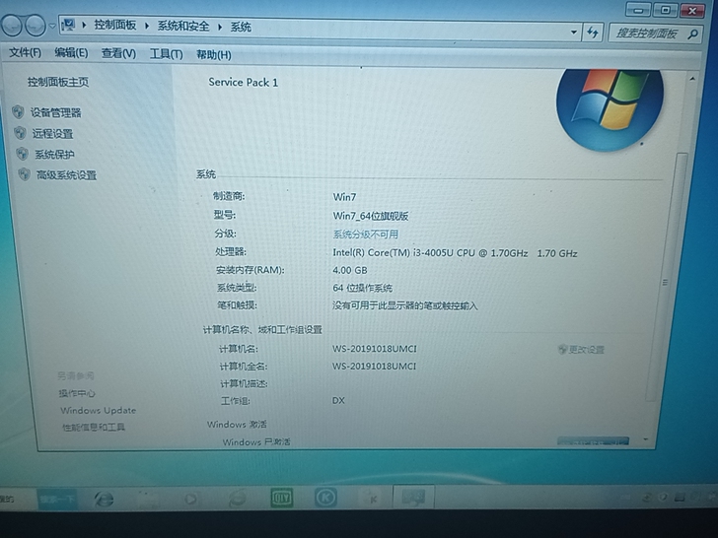
Task: Expand arrow before 系统 breadcrumb
Action: tap(220, 27)
